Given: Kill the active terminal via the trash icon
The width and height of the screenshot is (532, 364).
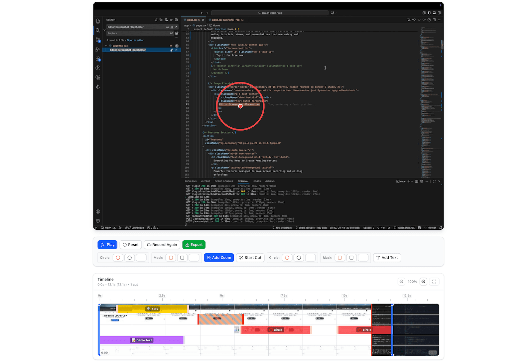Looking at the screenshot, I should pos(422,182).
